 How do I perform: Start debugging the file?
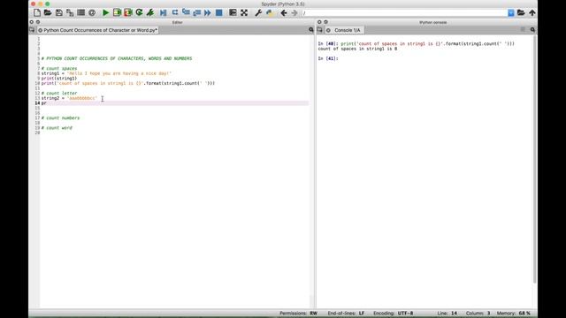point(163,12)
